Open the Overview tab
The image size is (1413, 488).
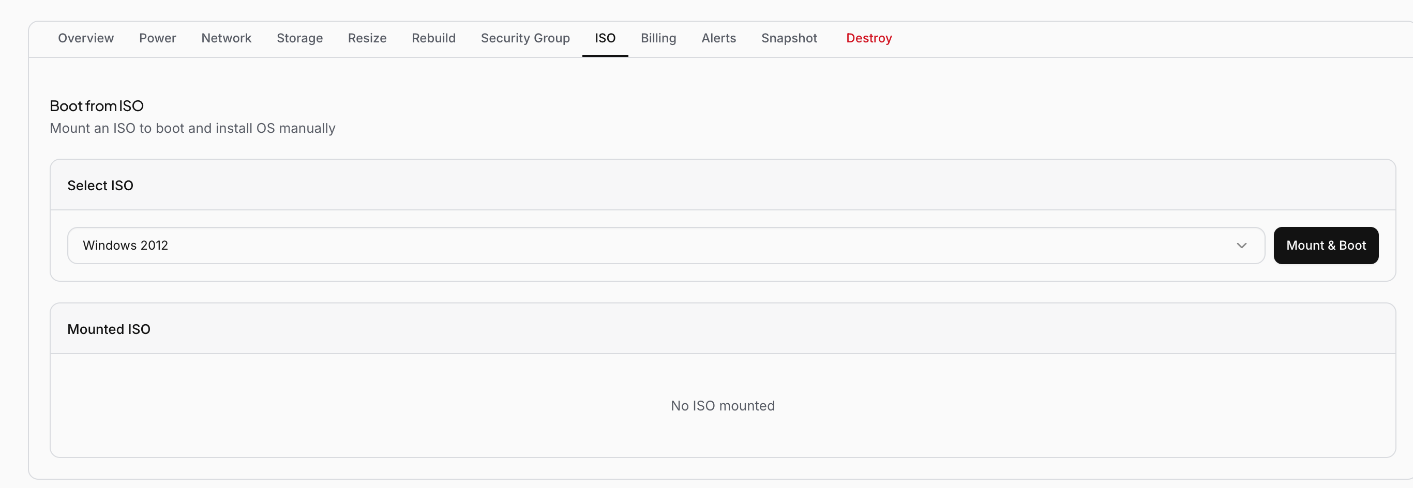click(x=86, y=38)
